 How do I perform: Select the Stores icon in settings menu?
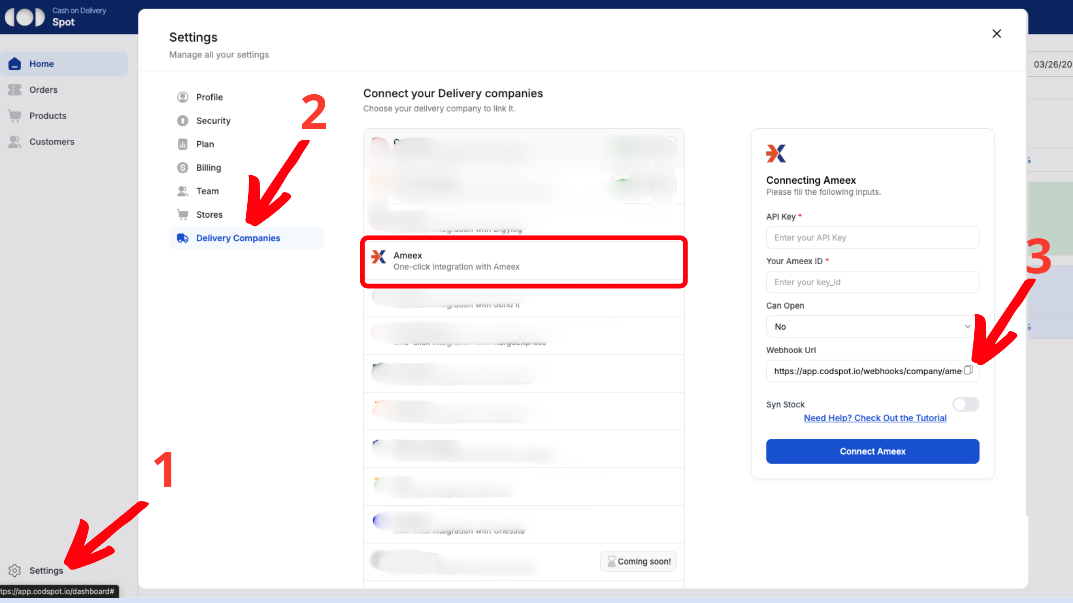(183, 214)
